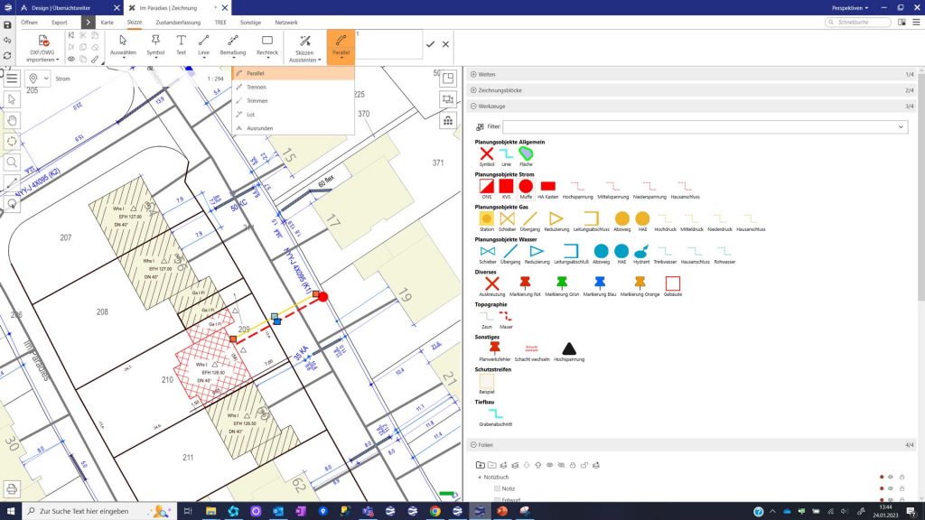Select the Grabenabschnitt Tiefbau tool
The height and width of the screenshot is (520, 925).
496,413
